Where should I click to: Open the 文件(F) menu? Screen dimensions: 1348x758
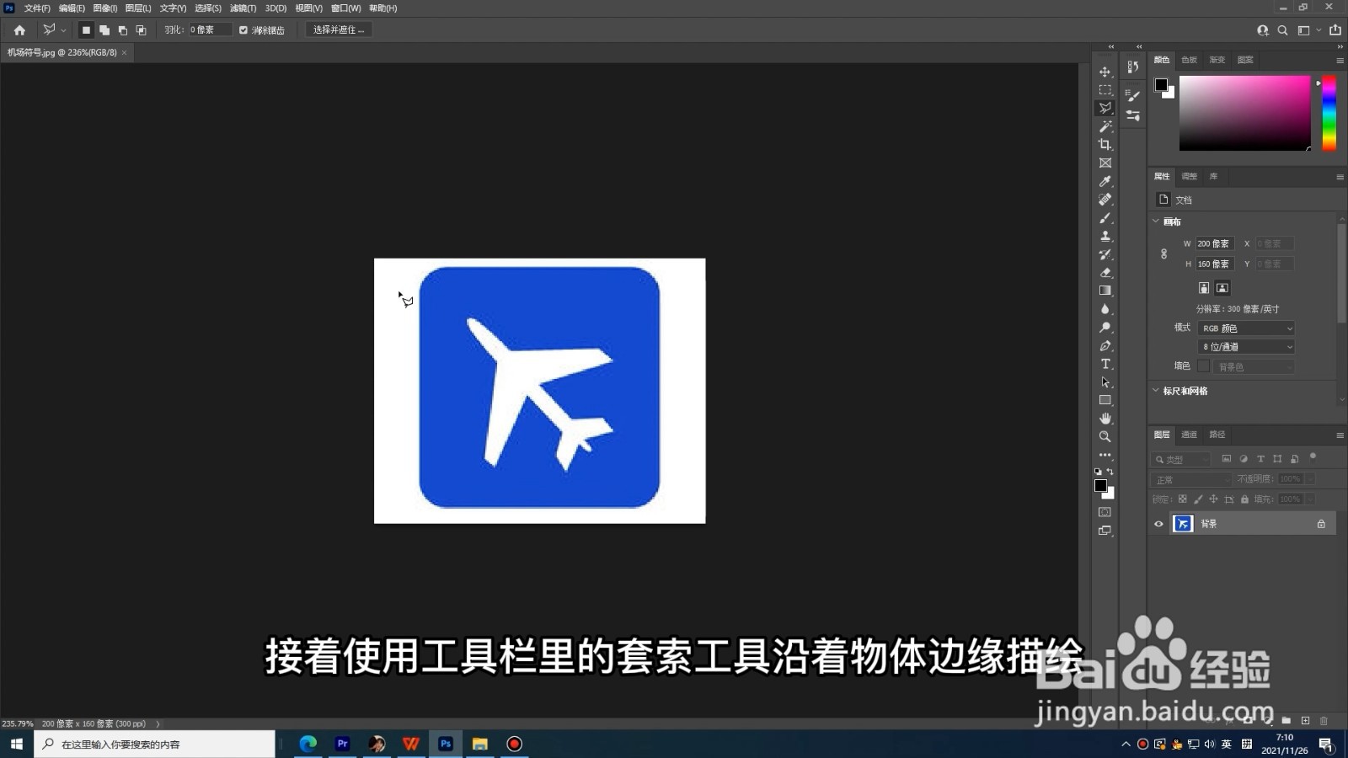(x=37, y=8)
